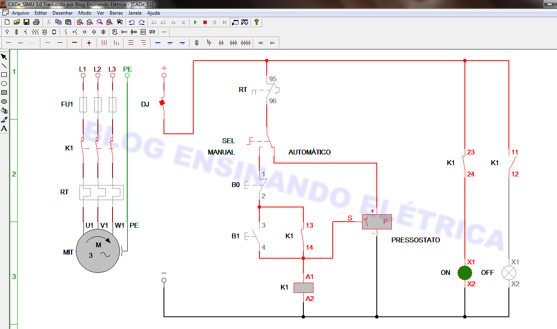The height and width of the screenshot is (329, 557).
Task: Copy the selected components
Action: pos(58,22)
